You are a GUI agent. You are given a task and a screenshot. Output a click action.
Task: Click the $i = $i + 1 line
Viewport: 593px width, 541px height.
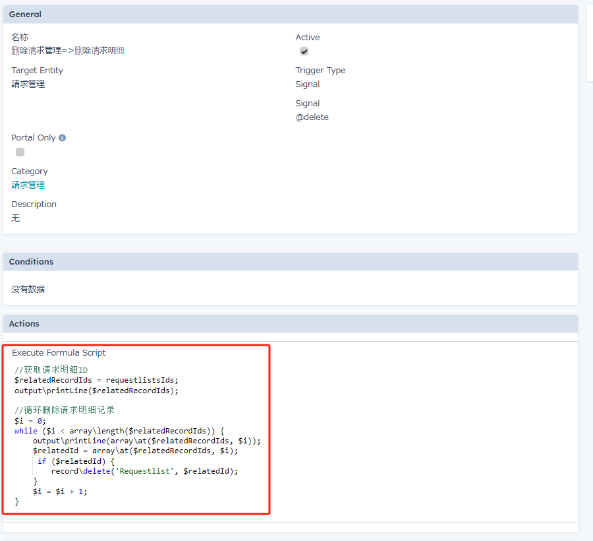point(59,492)
